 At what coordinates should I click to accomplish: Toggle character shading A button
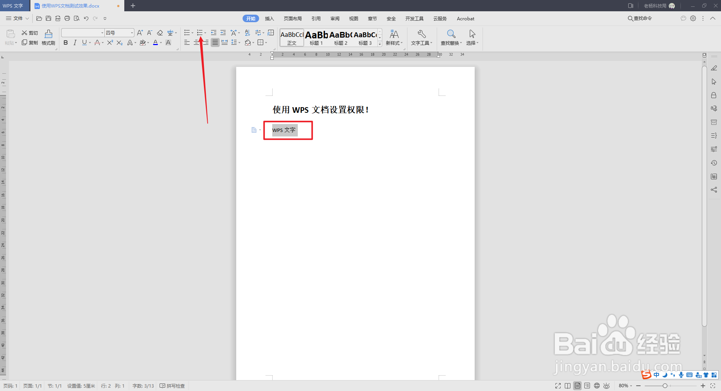(x=168, y=42)
